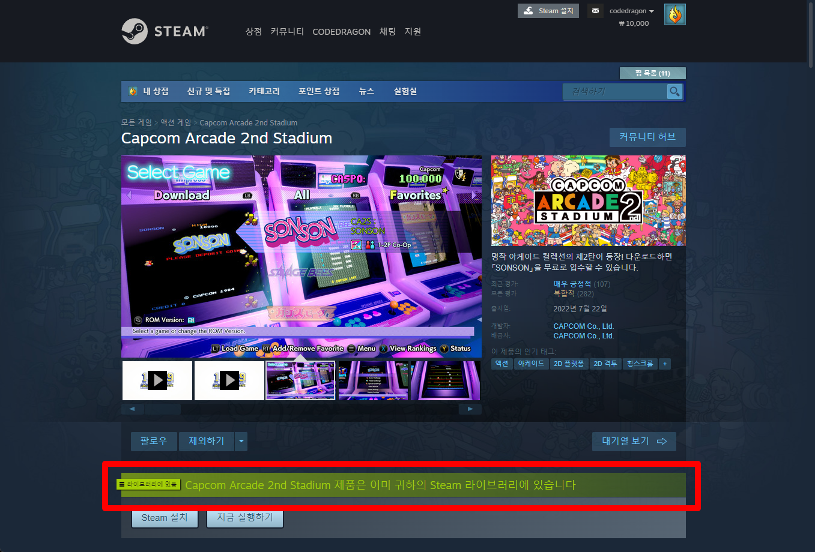This screenshot has width=815, height=552.
Task: Play the second video thumbnail
Action: pos(229,380)
